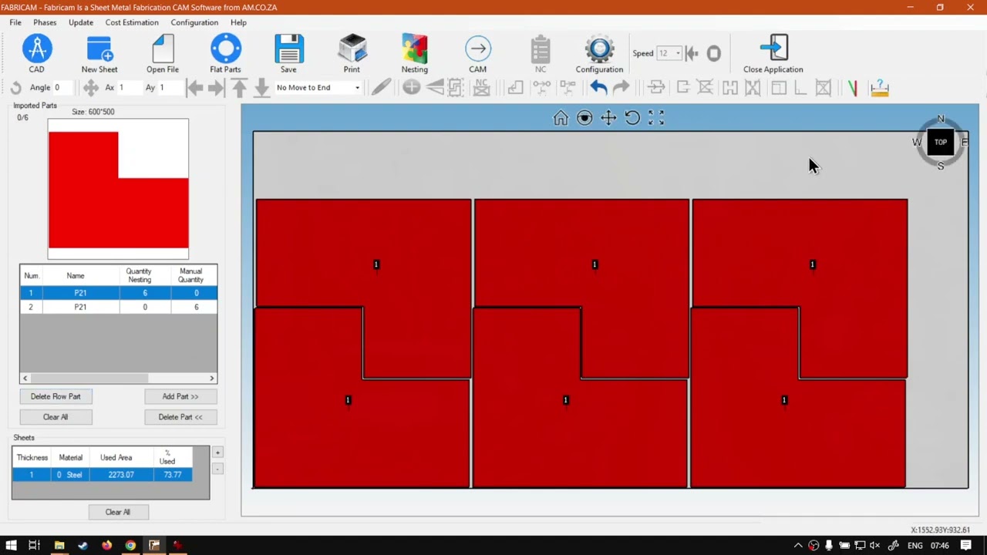987x555 pixels.
Task: Click the plus button beside Sheets table
Action: [217, 452]
